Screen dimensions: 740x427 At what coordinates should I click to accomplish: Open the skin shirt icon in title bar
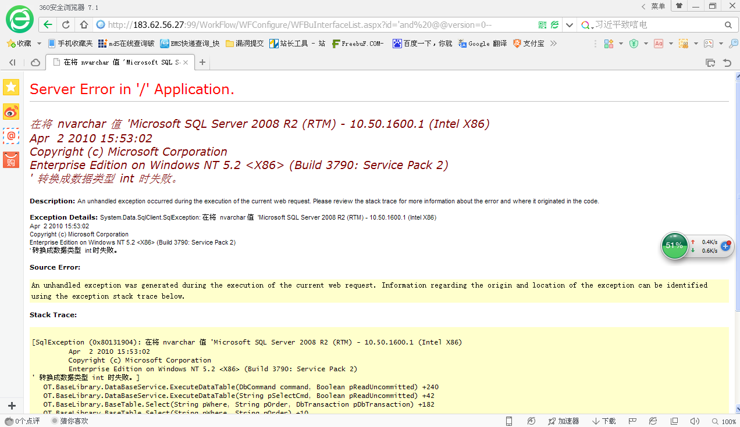coord(679,6)
